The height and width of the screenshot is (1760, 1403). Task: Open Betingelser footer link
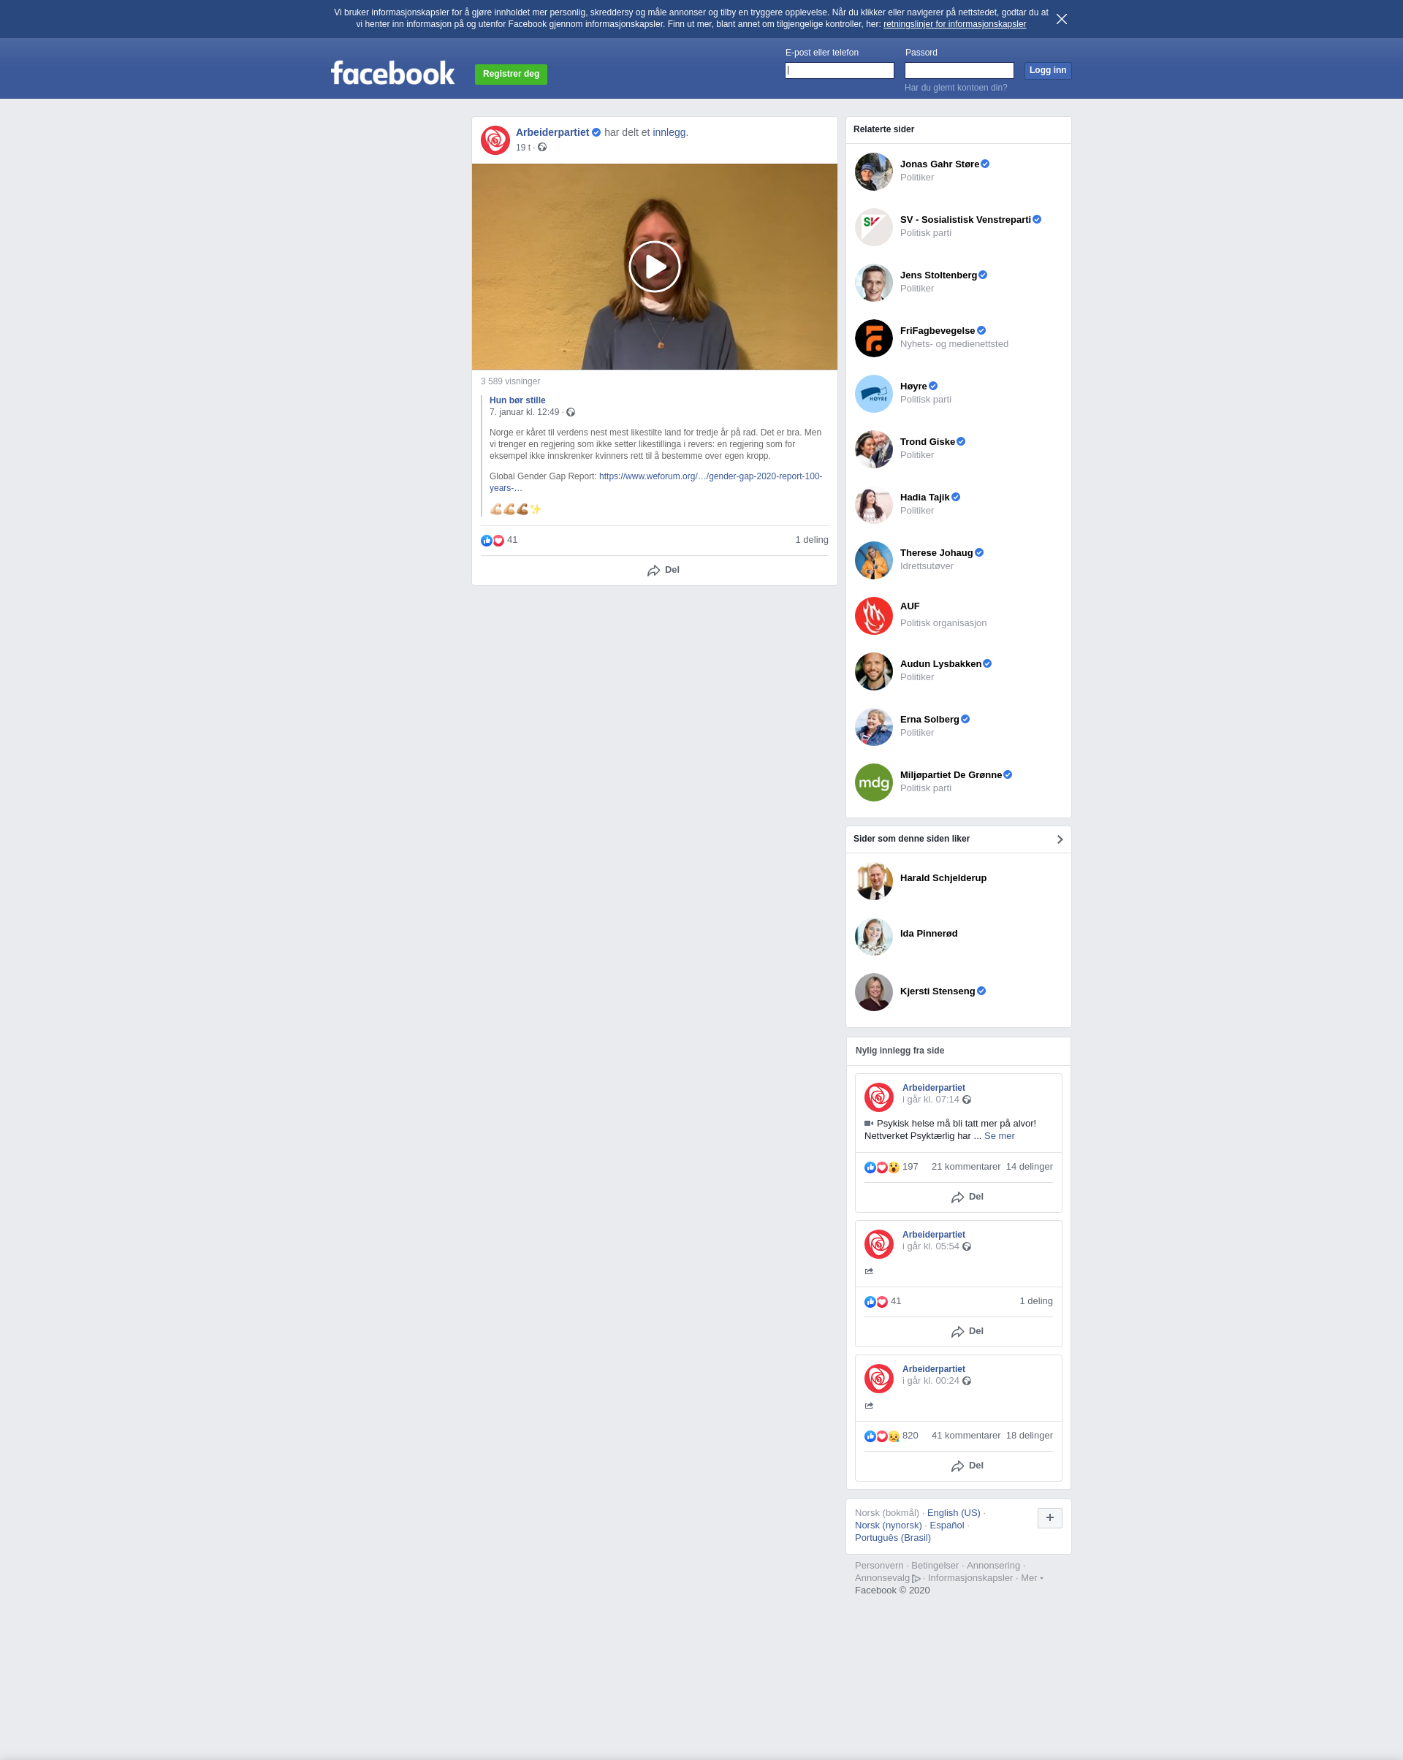coord(935,1565)
